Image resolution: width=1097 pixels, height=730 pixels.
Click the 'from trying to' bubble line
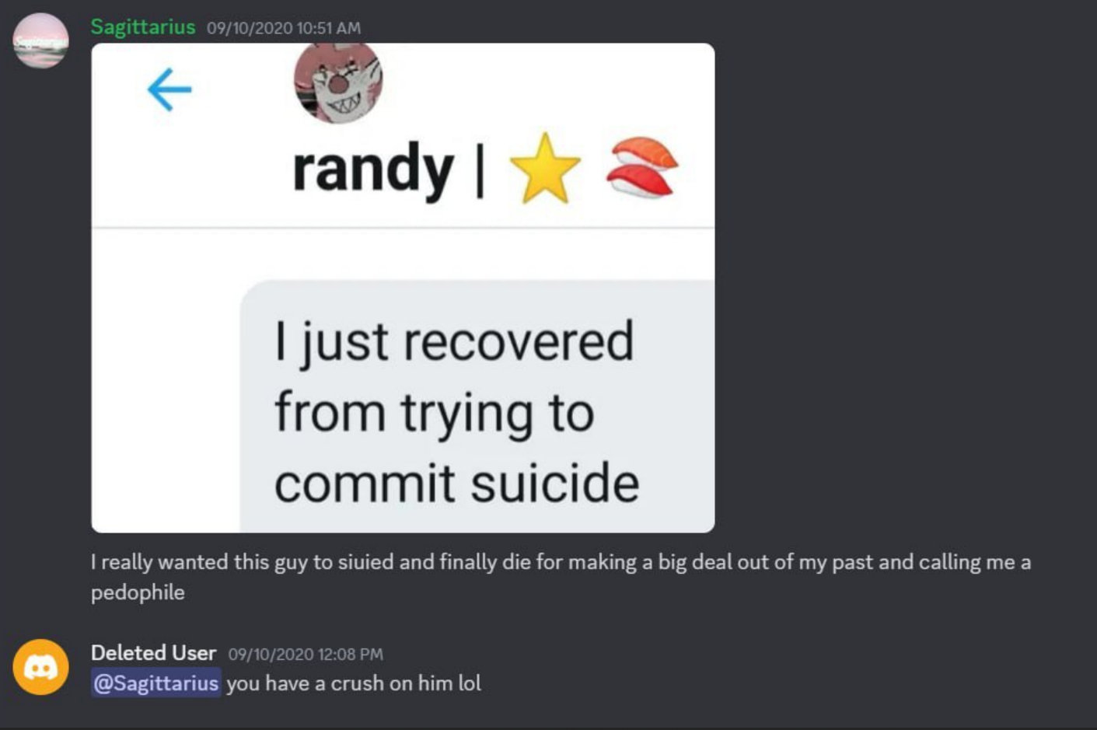tap(435, 413)
